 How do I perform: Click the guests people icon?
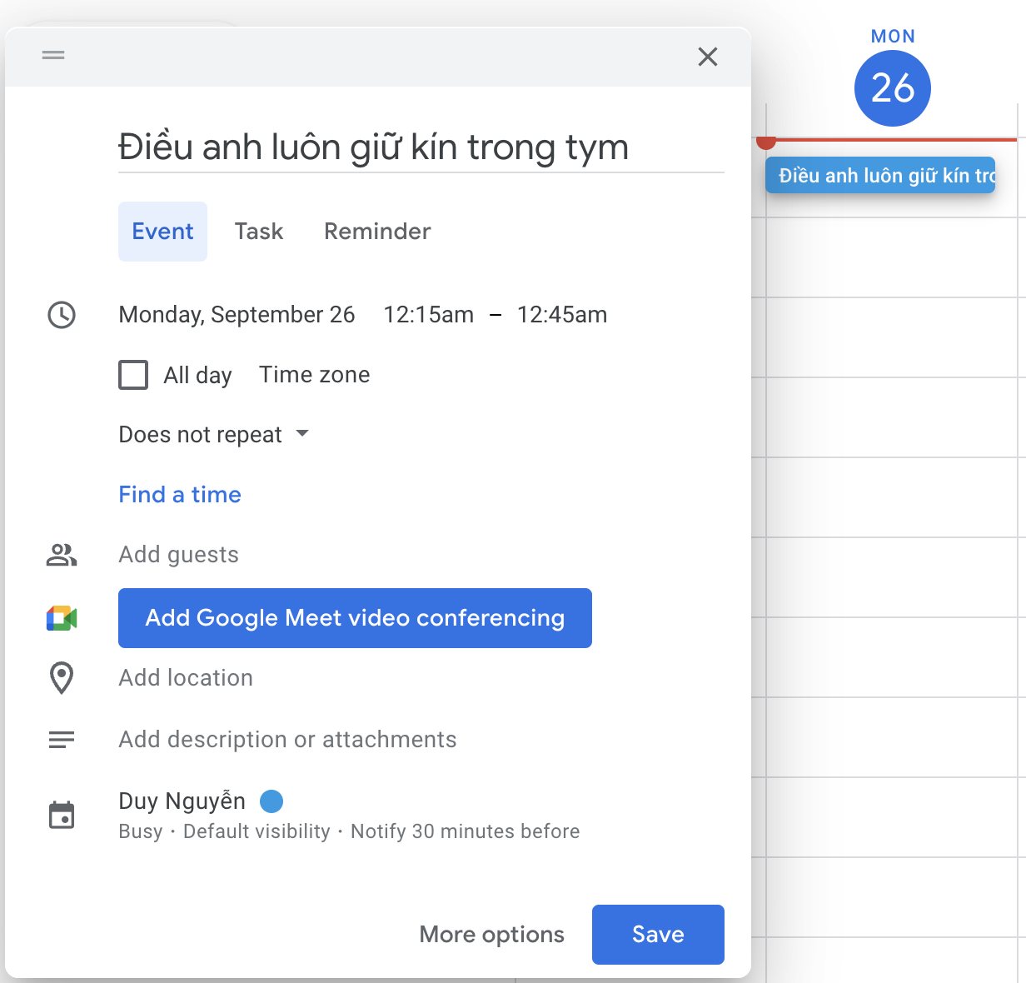pos(62,555)
